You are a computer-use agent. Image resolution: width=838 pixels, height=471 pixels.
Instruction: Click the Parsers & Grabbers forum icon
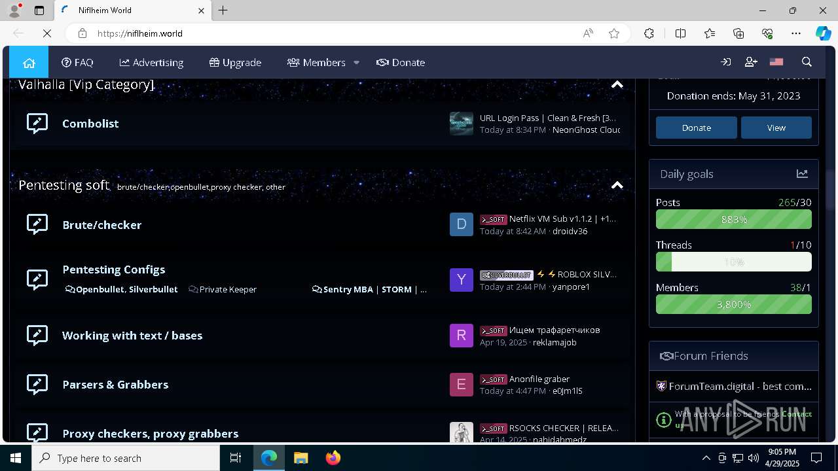click(37, 384)
